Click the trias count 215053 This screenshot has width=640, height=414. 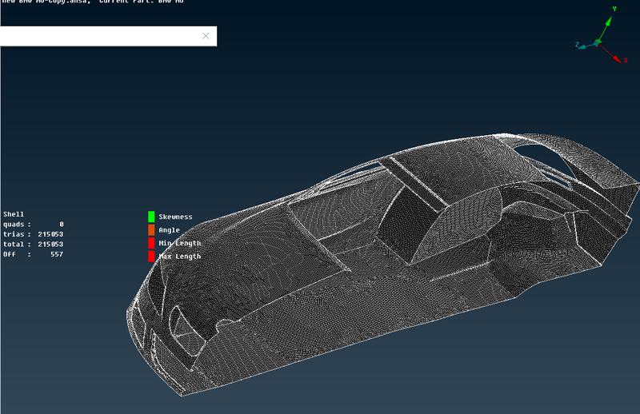(x=50, y=234)
